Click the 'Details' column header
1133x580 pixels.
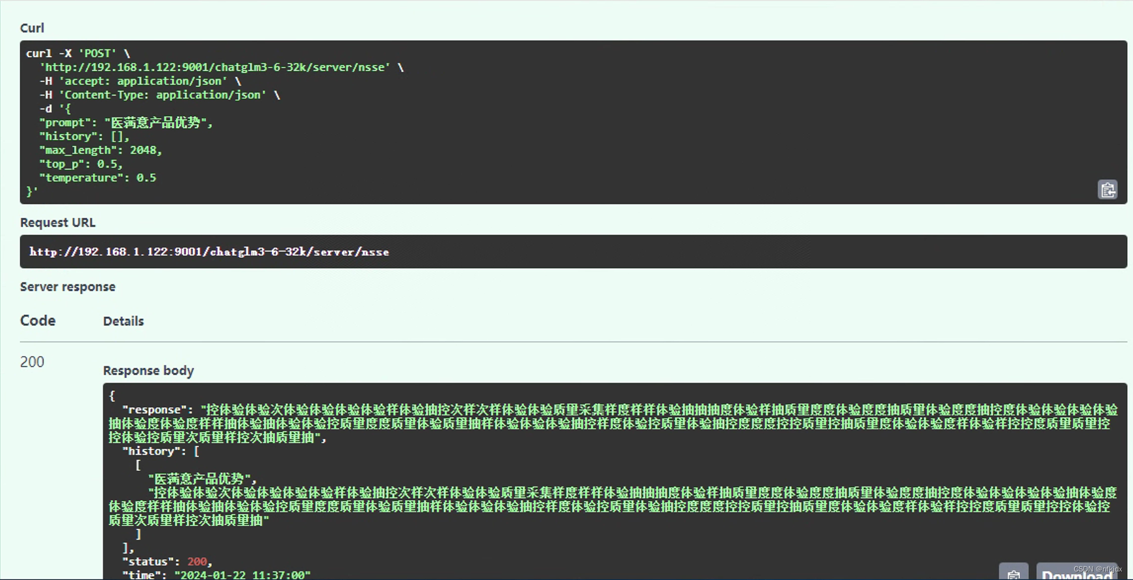[124, 322]
